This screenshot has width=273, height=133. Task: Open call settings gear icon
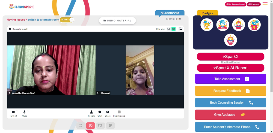point(10,29)
